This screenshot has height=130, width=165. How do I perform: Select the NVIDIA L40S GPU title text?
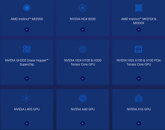point(27,109)
